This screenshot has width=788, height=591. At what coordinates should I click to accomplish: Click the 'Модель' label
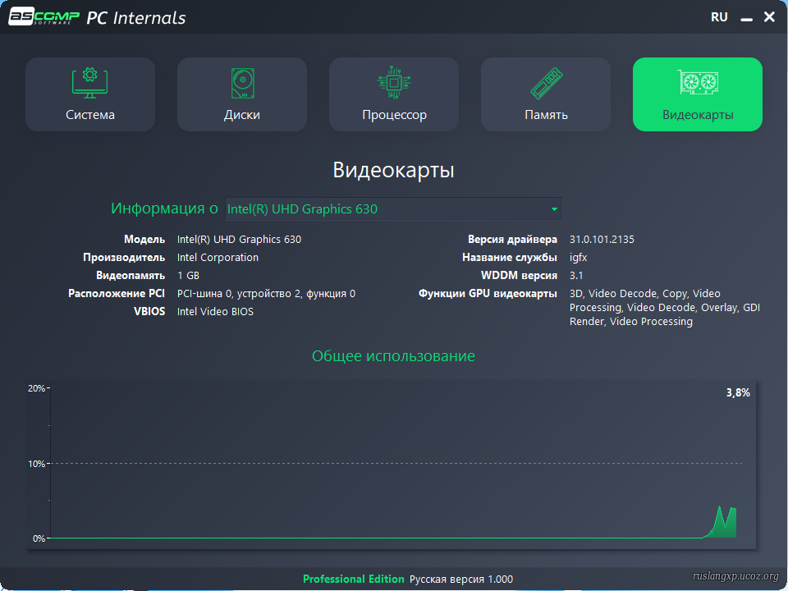click(x=144, y=240)
